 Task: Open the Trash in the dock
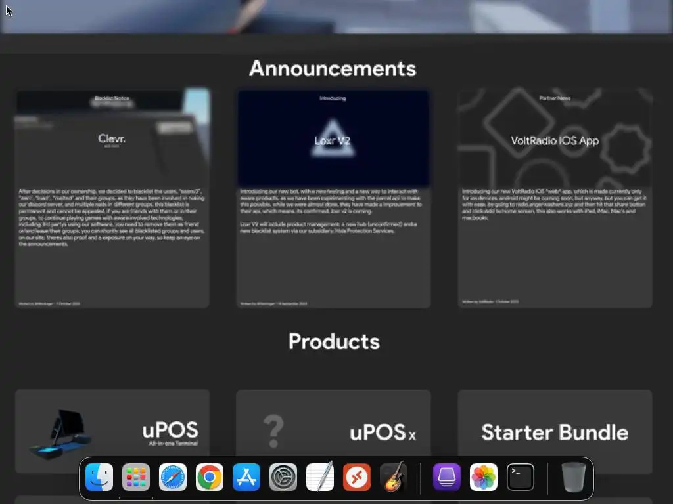pos(573,477)
